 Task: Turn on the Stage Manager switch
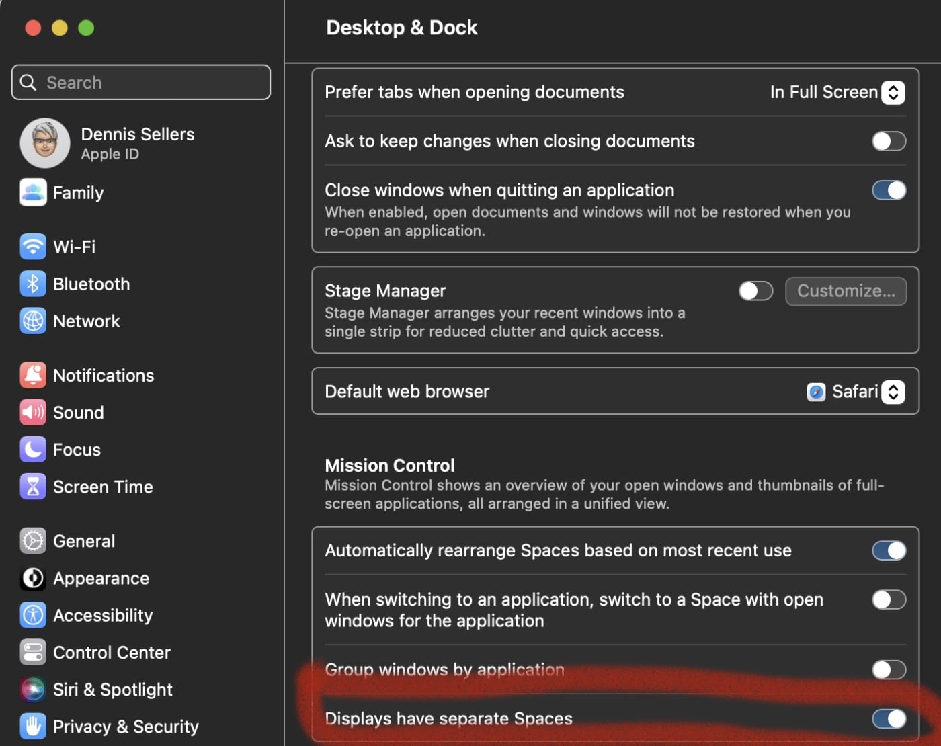point(755,291)
